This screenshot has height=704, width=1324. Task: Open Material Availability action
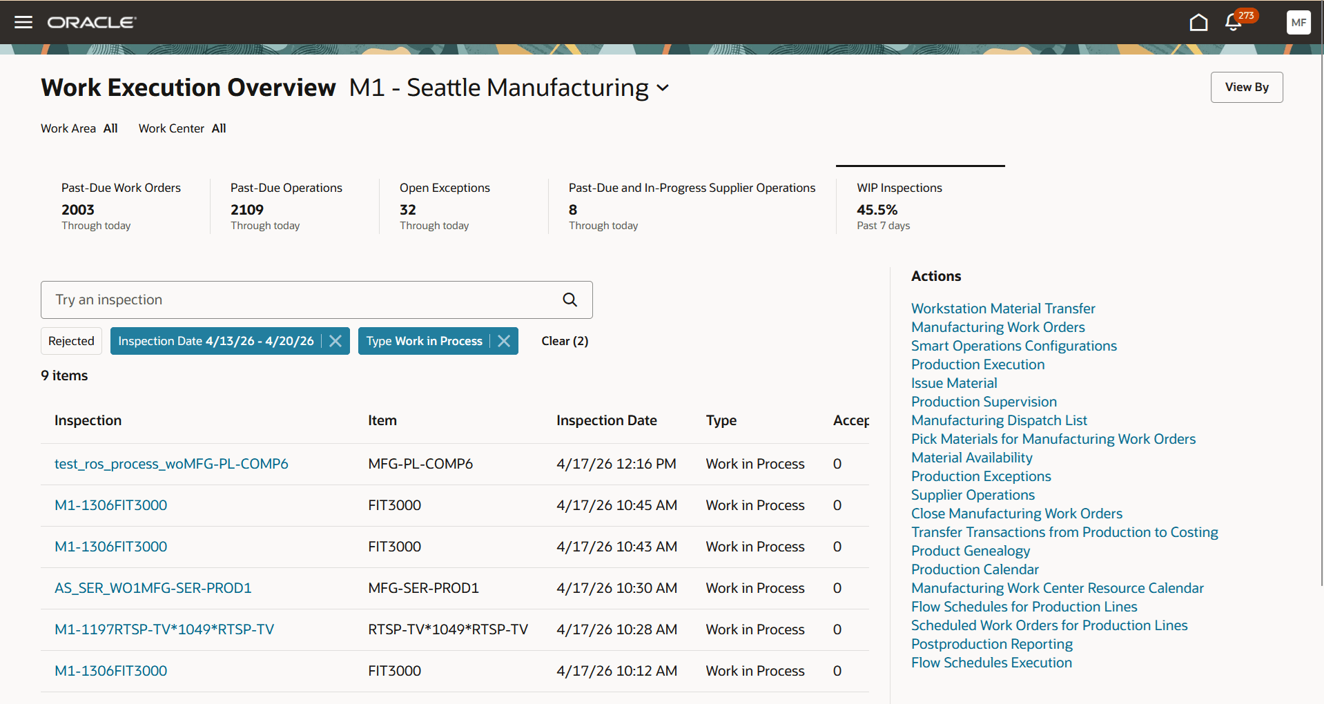tap(971, 458)
